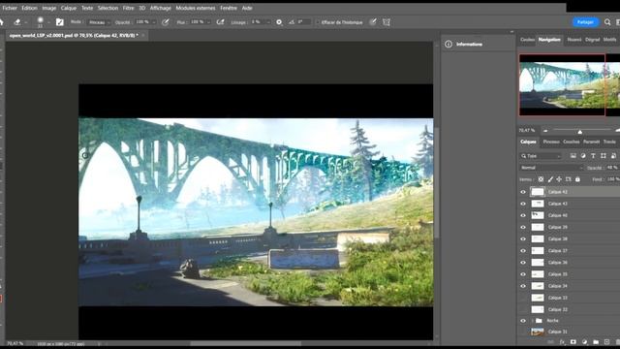Close the open_world_LSP_v2.0001.psd document tab

pyautogui.click(x=143, y=36)
